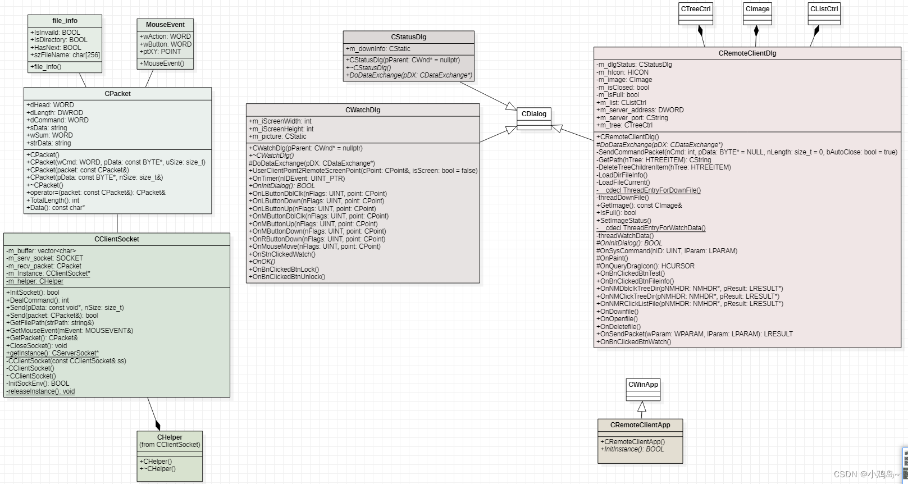Viewport: 908px width, 484px height.
Task: Click the +OnDeletefile() method
Action: point(619,327)
